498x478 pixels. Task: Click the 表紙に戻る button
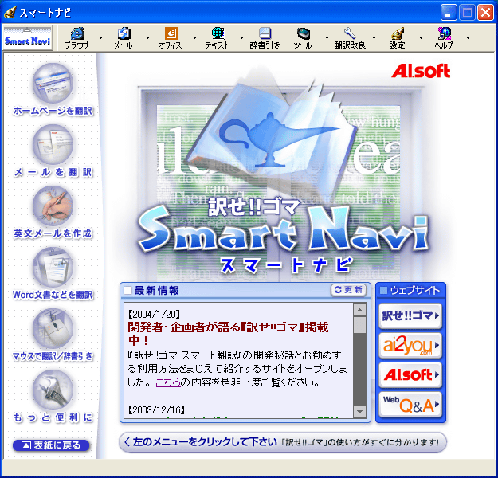[x=51, y=445]
